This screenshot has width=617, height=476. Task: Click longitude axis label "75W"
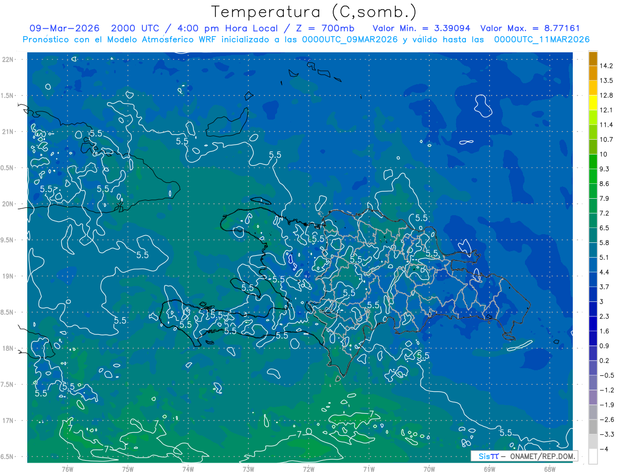[x=128, y=469]
